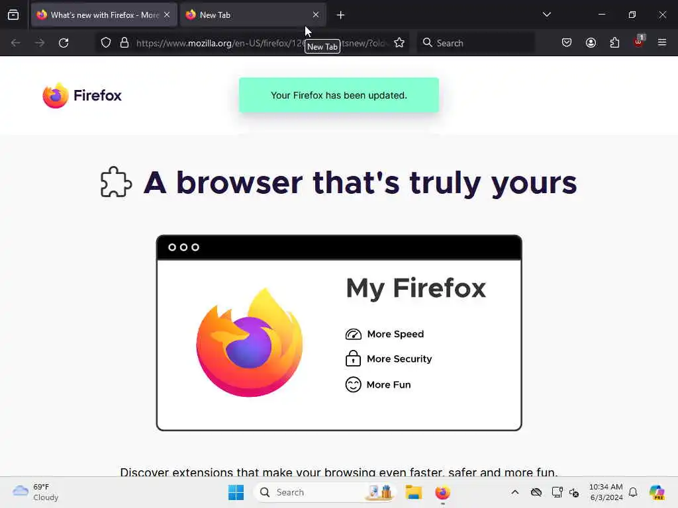Click the muted volume tray icon
This screenshot has height=508, width=678.
click(x=574, y=492)
